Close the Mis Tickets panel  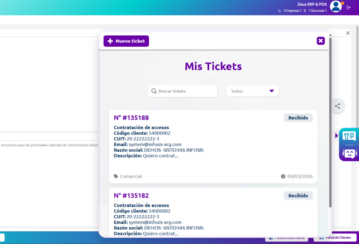click(x=320, y=41)
